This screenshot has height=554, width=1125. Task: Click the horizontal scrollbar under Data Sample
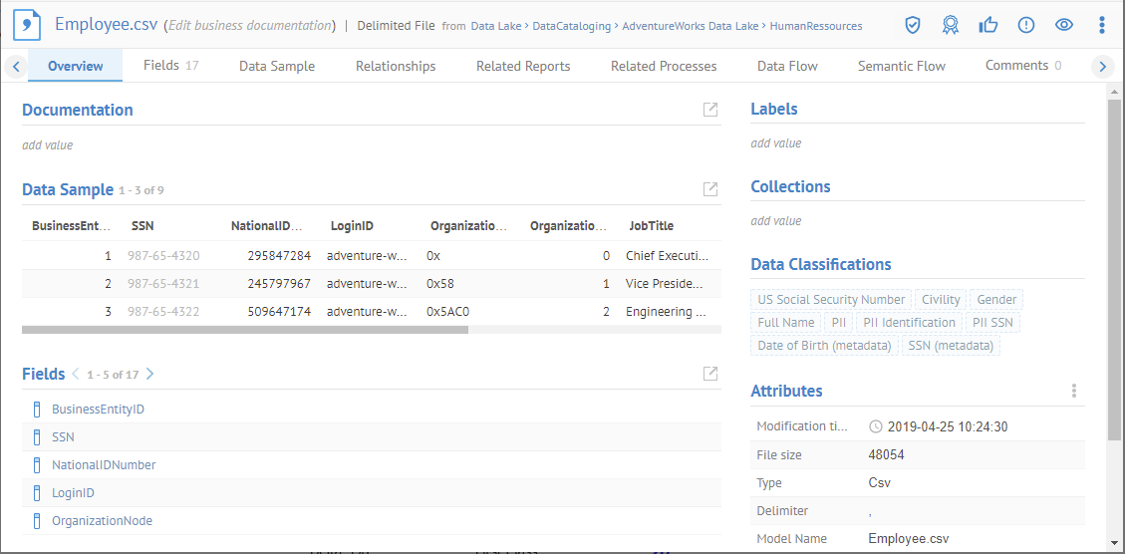(x=244, y=330)
